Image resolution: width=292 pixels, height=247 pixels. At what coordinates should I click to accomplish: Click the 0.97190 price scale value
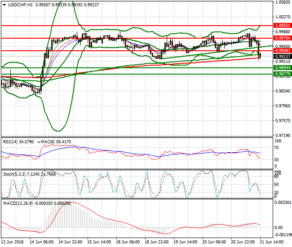(283, 135)
